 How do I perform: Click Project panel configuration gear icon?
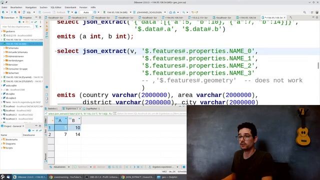click(x=29, y=130)
